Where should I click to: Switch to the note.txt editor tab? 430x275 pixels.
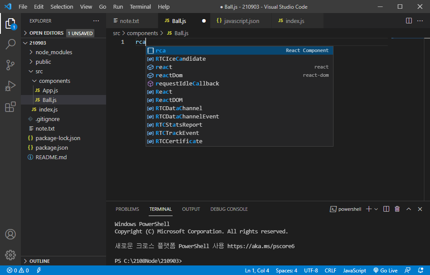click(132, 21)
